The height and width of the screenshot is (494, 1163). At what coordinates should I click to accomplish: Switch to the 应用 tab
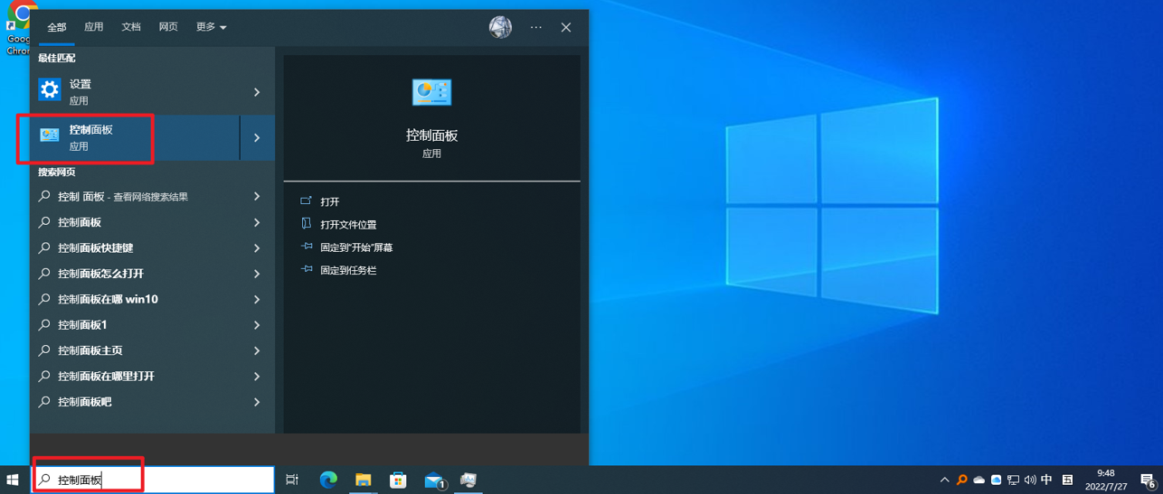pyautogui.click(x=94, y=27)
